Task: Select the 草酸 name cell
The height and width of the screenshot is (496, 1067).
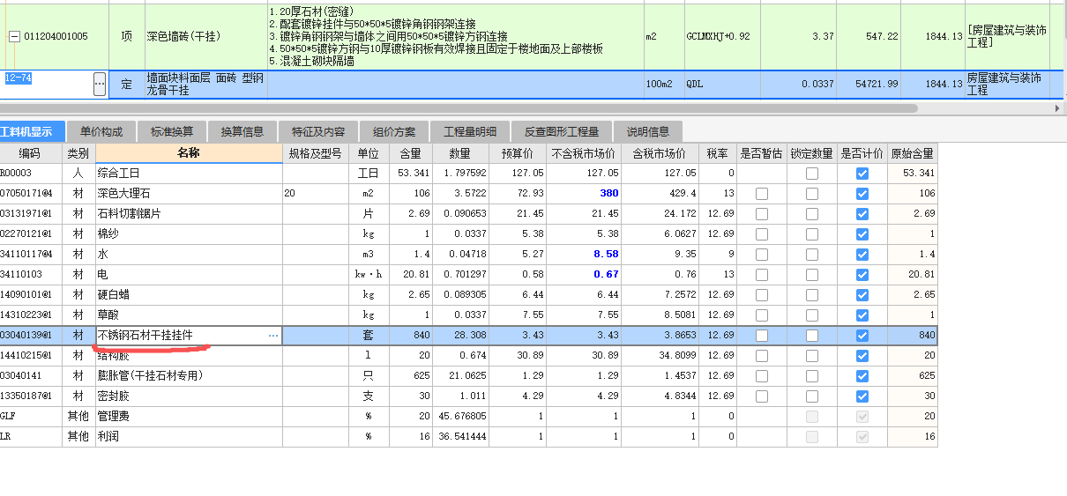Action: pyautogui.click(x=189, y=315)
